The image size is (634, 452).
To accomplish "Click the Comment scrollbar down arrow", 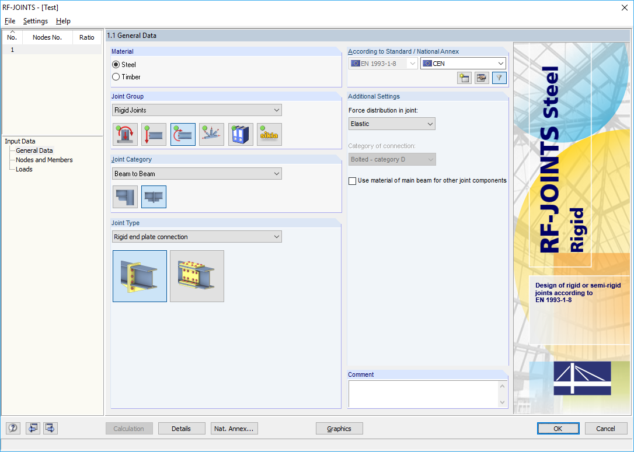I will click(503, 402).
